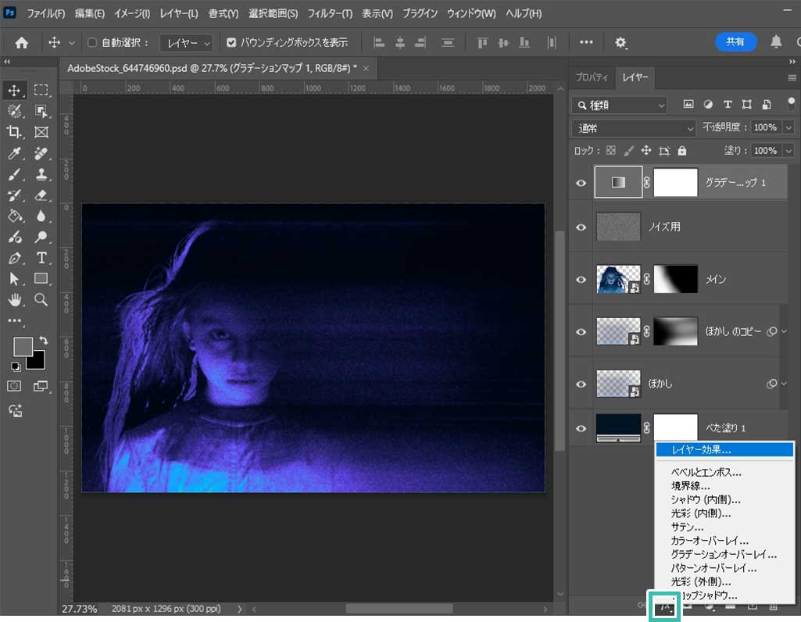Click the foreground color swatch
801x622 pixels.
pyautogui.click(x=23, y=346)
